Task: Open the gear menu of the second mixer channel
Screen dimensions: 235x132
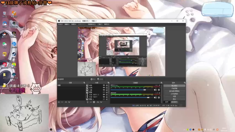Action: coord(159,97)
